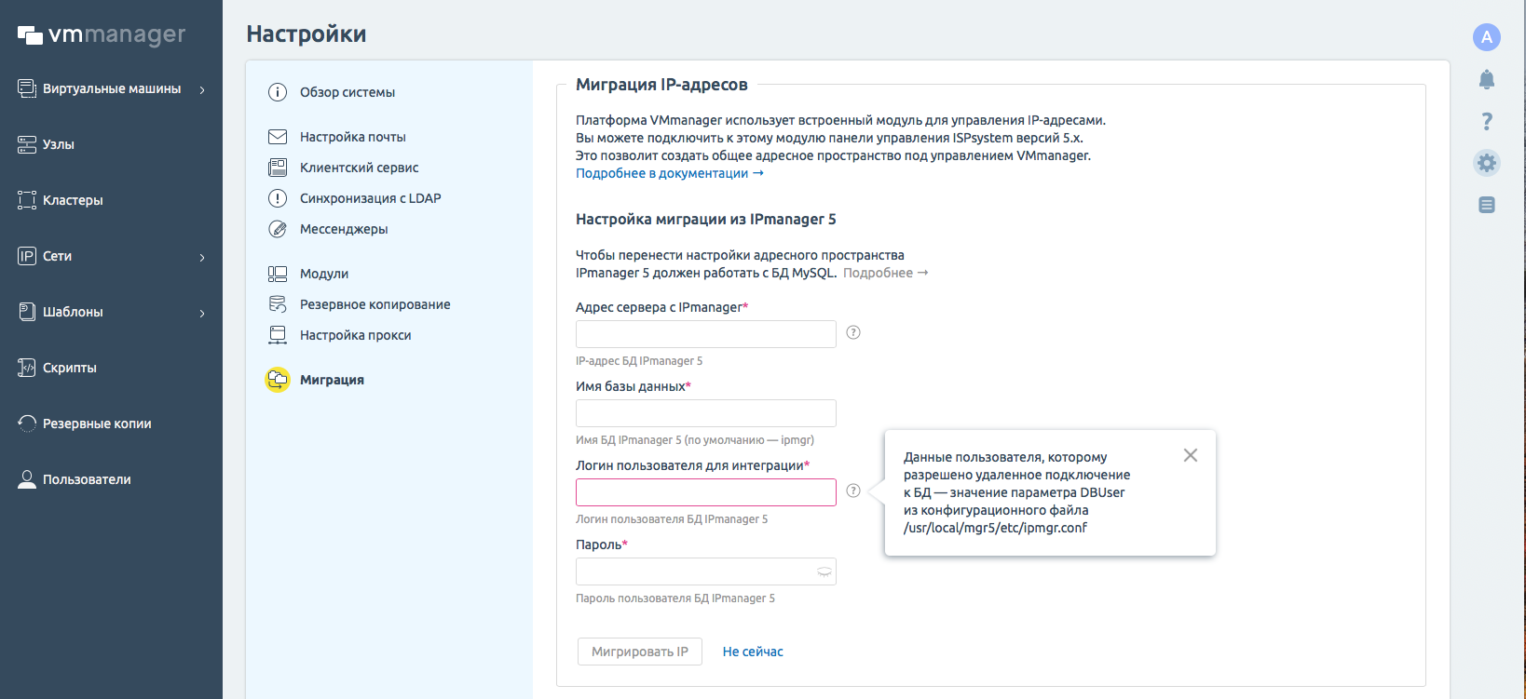
Task: Click the Virtual machines sidebar icon
Action: pos(27,88)
